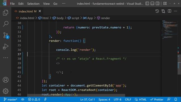The height and width of the screenshot is (102, 181).
Task: Open the File menu
Action: coord(12,4)
